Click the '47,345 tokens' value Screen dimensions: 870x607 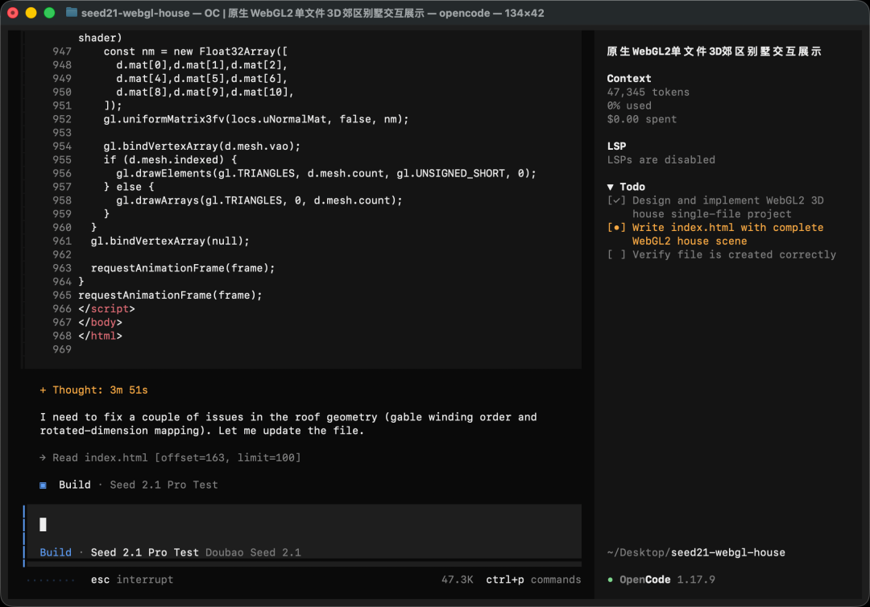point(648,92)
